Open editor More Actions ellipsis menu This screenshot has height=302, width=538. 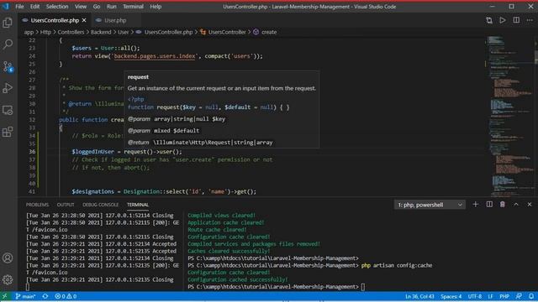tap(530, 20)
